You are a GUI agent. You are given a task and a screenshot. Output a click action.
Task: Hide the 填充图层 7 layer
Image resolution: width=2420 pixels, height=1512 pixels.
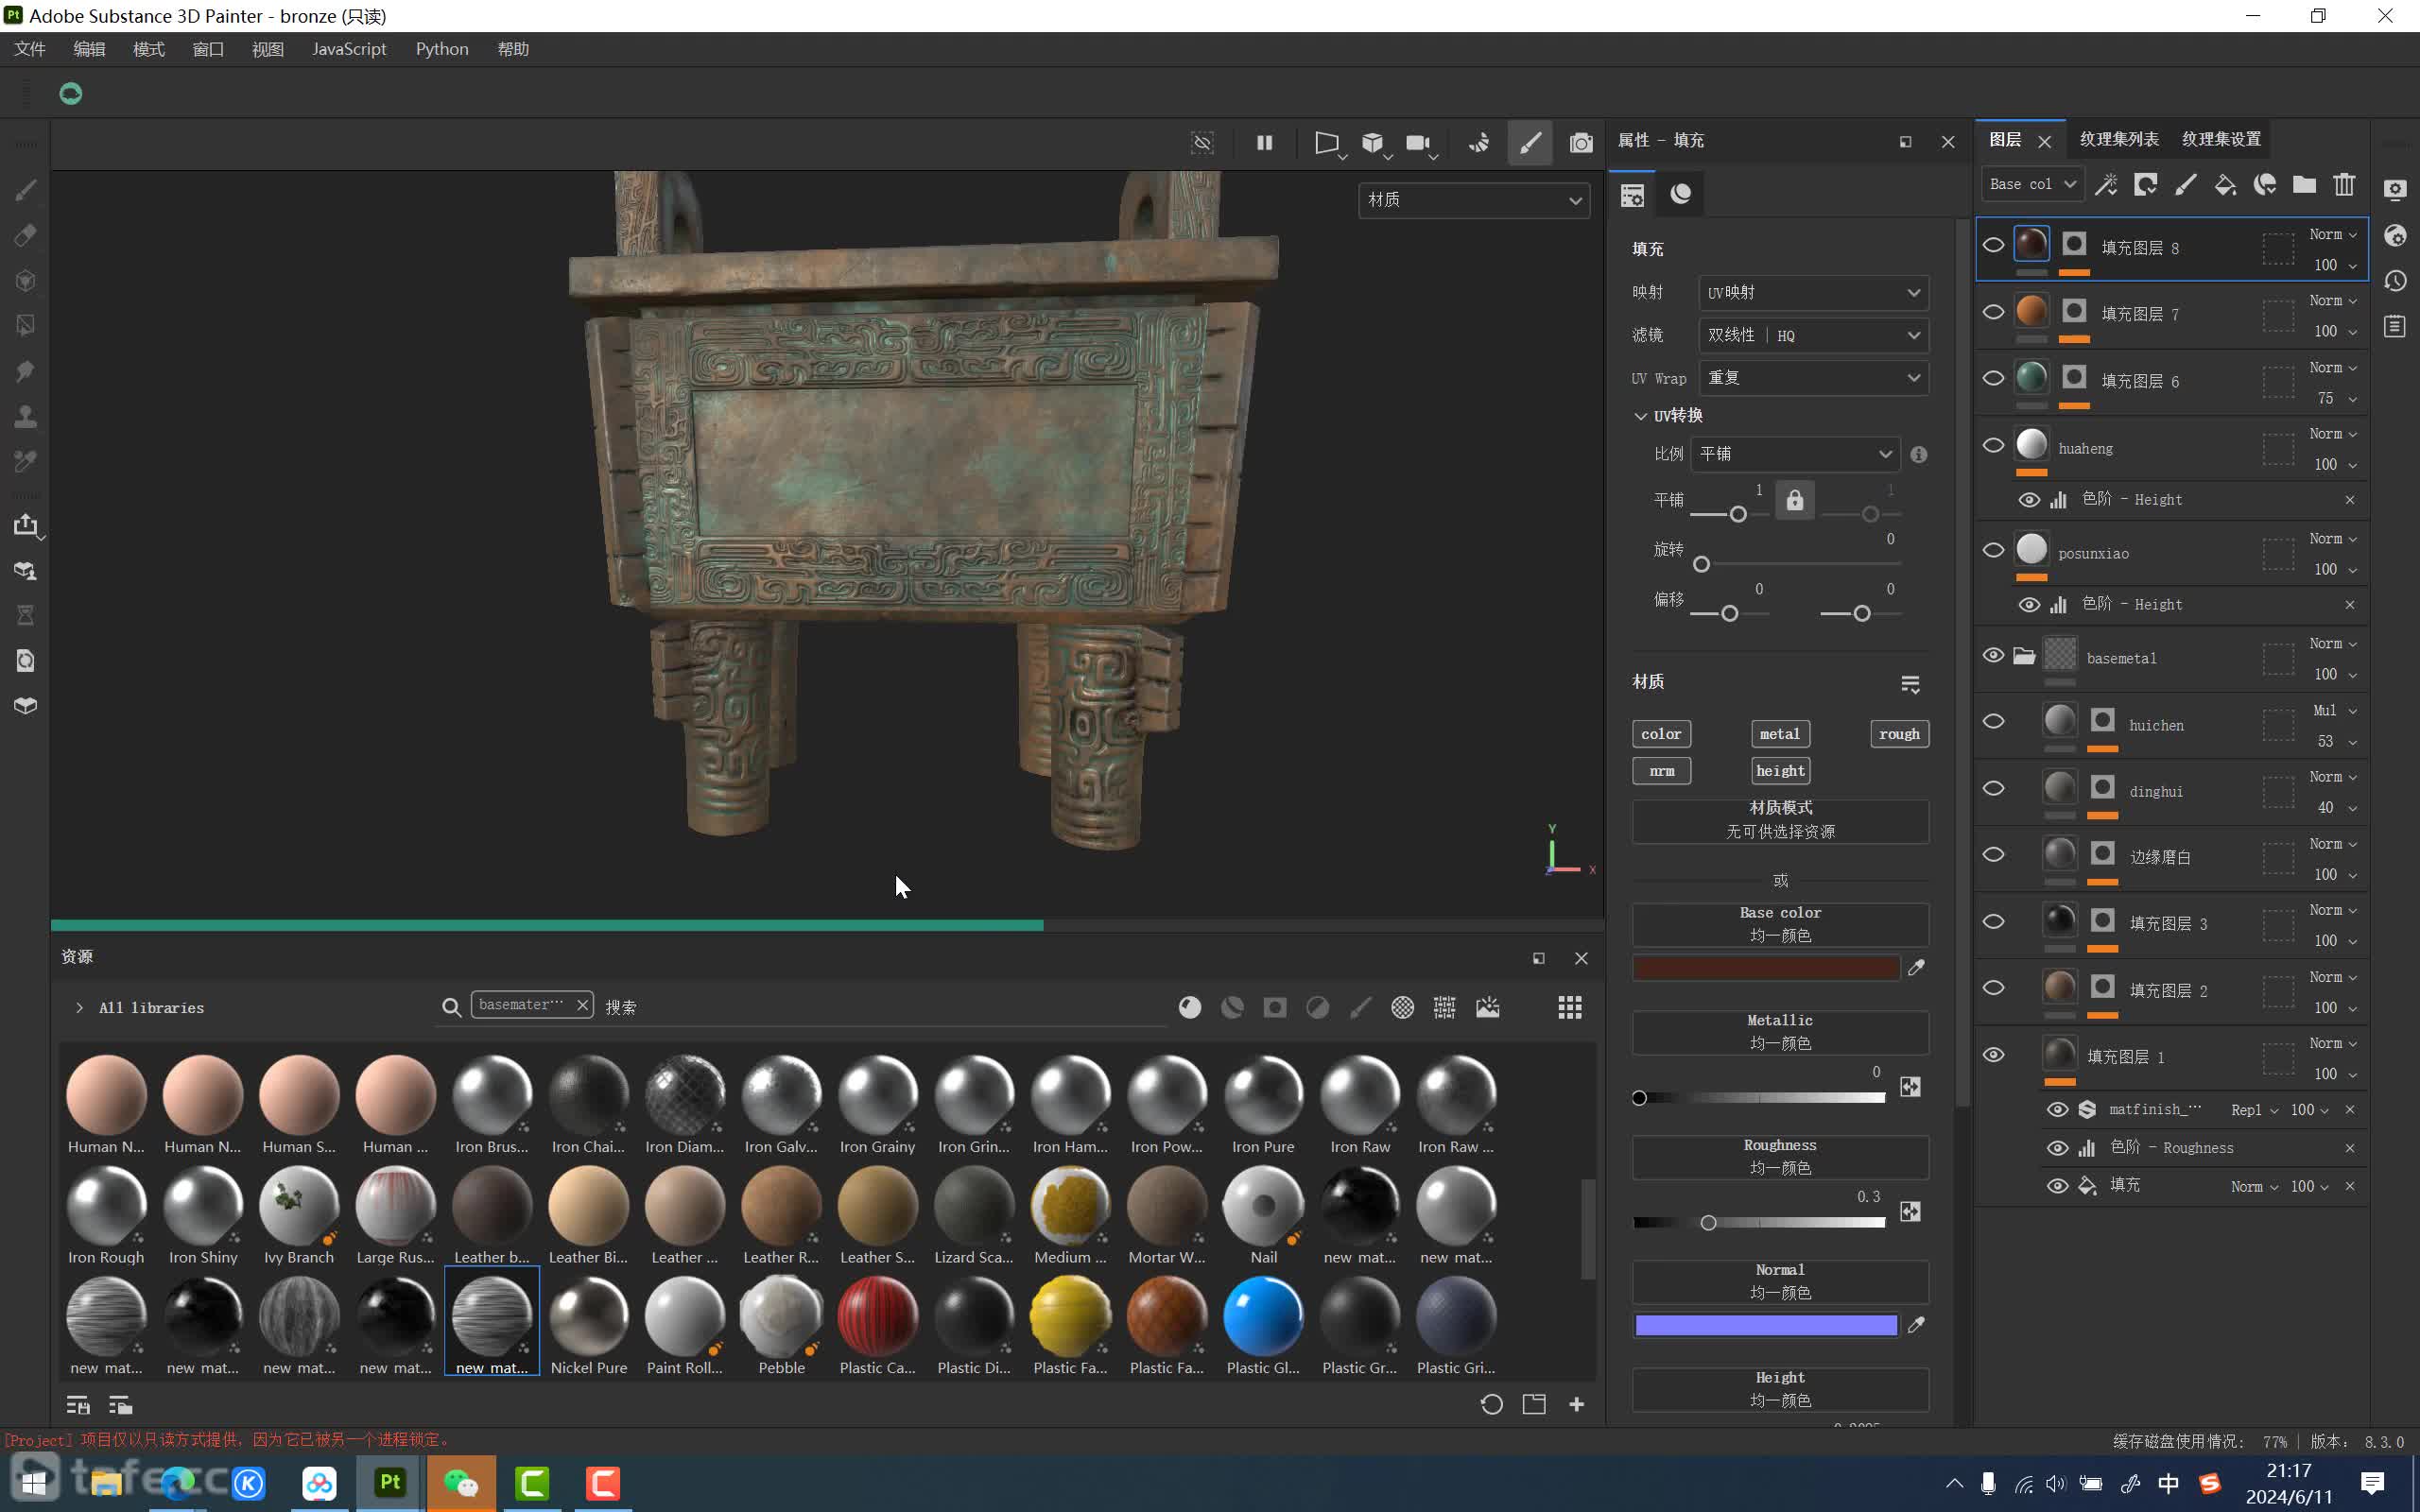point(1993,312)
